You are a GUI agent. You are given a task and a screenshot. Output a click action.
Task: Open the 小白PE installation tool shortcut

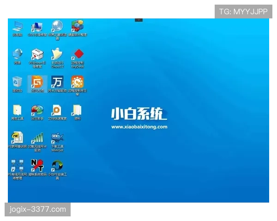(x=57, y=169)
